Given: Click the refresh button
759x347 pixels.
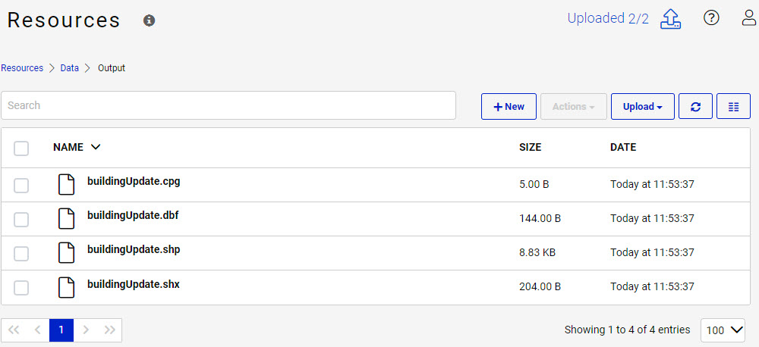Looking at the screenshot, I should 695,107.
